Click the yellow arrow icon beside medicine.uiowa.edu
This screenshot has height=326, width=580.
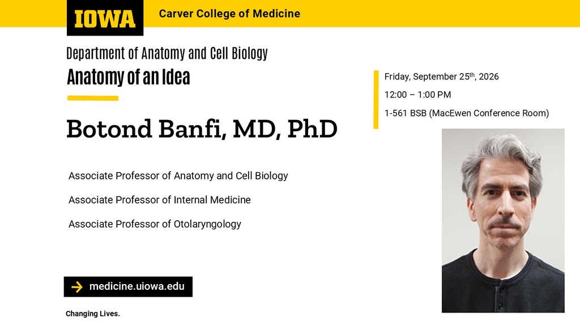[77, 287]
